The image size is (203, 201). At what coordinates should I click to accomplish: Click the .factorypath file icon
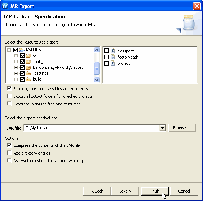click(113, 57)
